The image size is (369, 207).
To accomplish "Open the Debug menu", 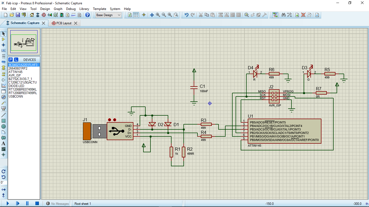I will [x=71, y=9].
